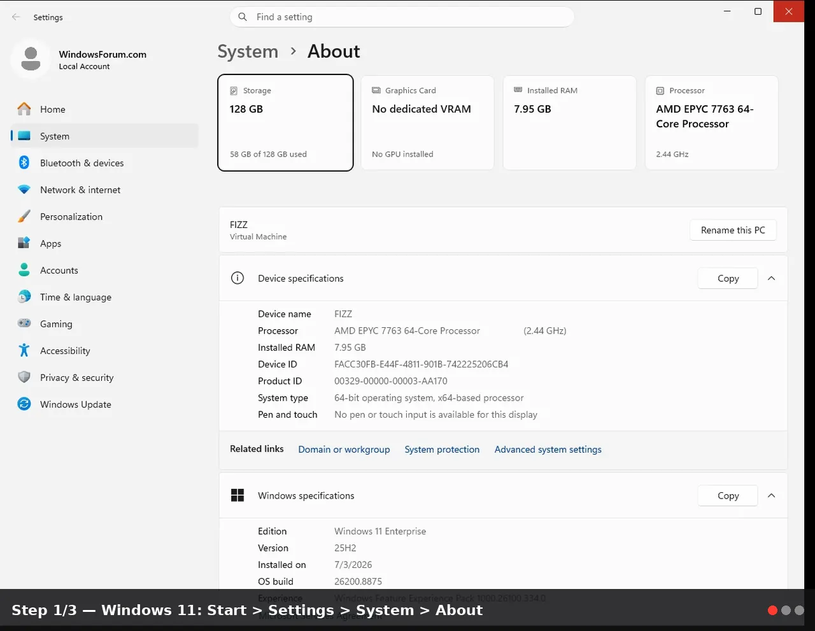815x631 pixels.
Task: Click the Version value 25H2
Action: [x=345, y=548]
